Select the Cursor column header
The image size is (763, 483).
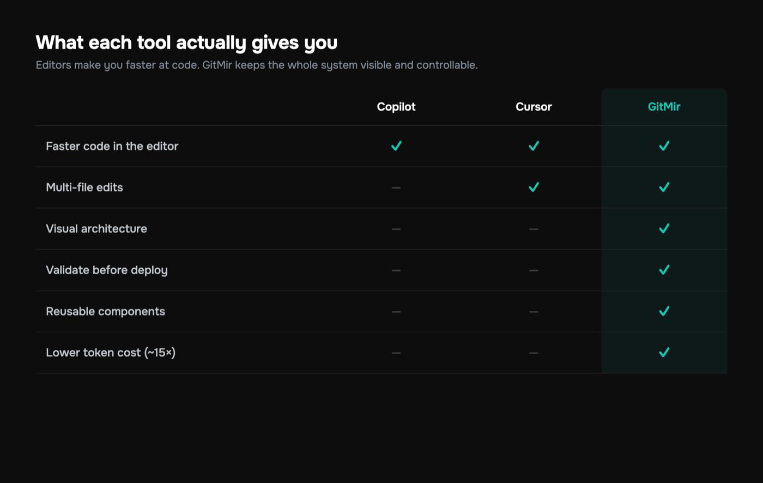tap(534, 107)
